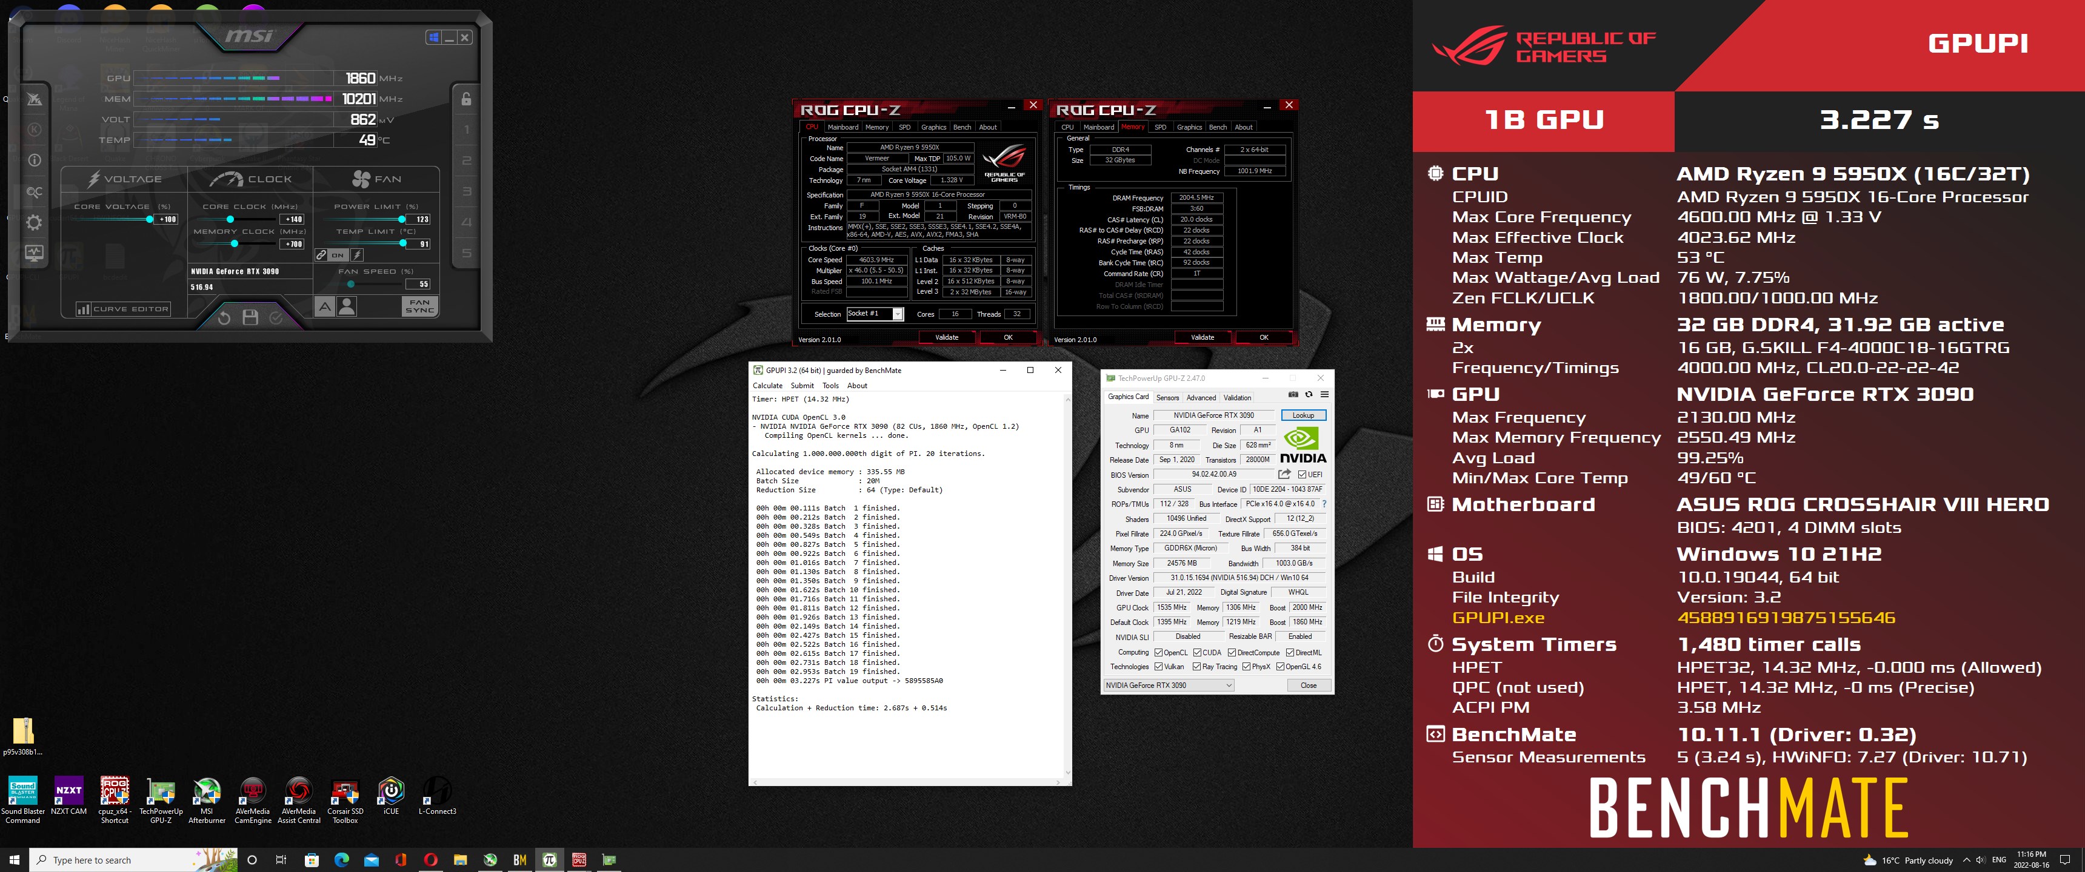Viewport: 2085px width, 872px height.
Task: Apply Afterburner settings with checkmark icon
Action: coord(276,318)
